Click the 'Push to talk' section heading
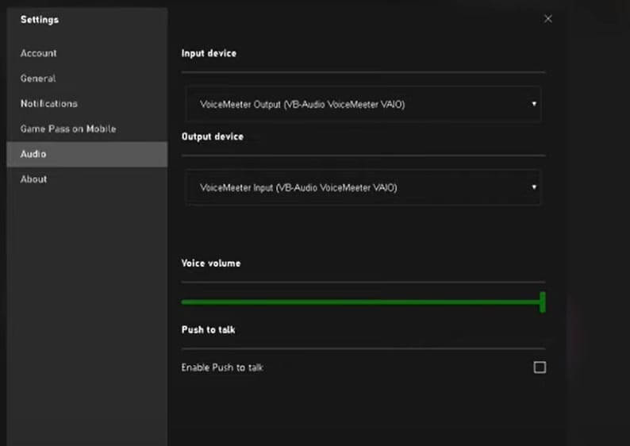630x446 pixels. pyautogui.click(x=209, y=329)
